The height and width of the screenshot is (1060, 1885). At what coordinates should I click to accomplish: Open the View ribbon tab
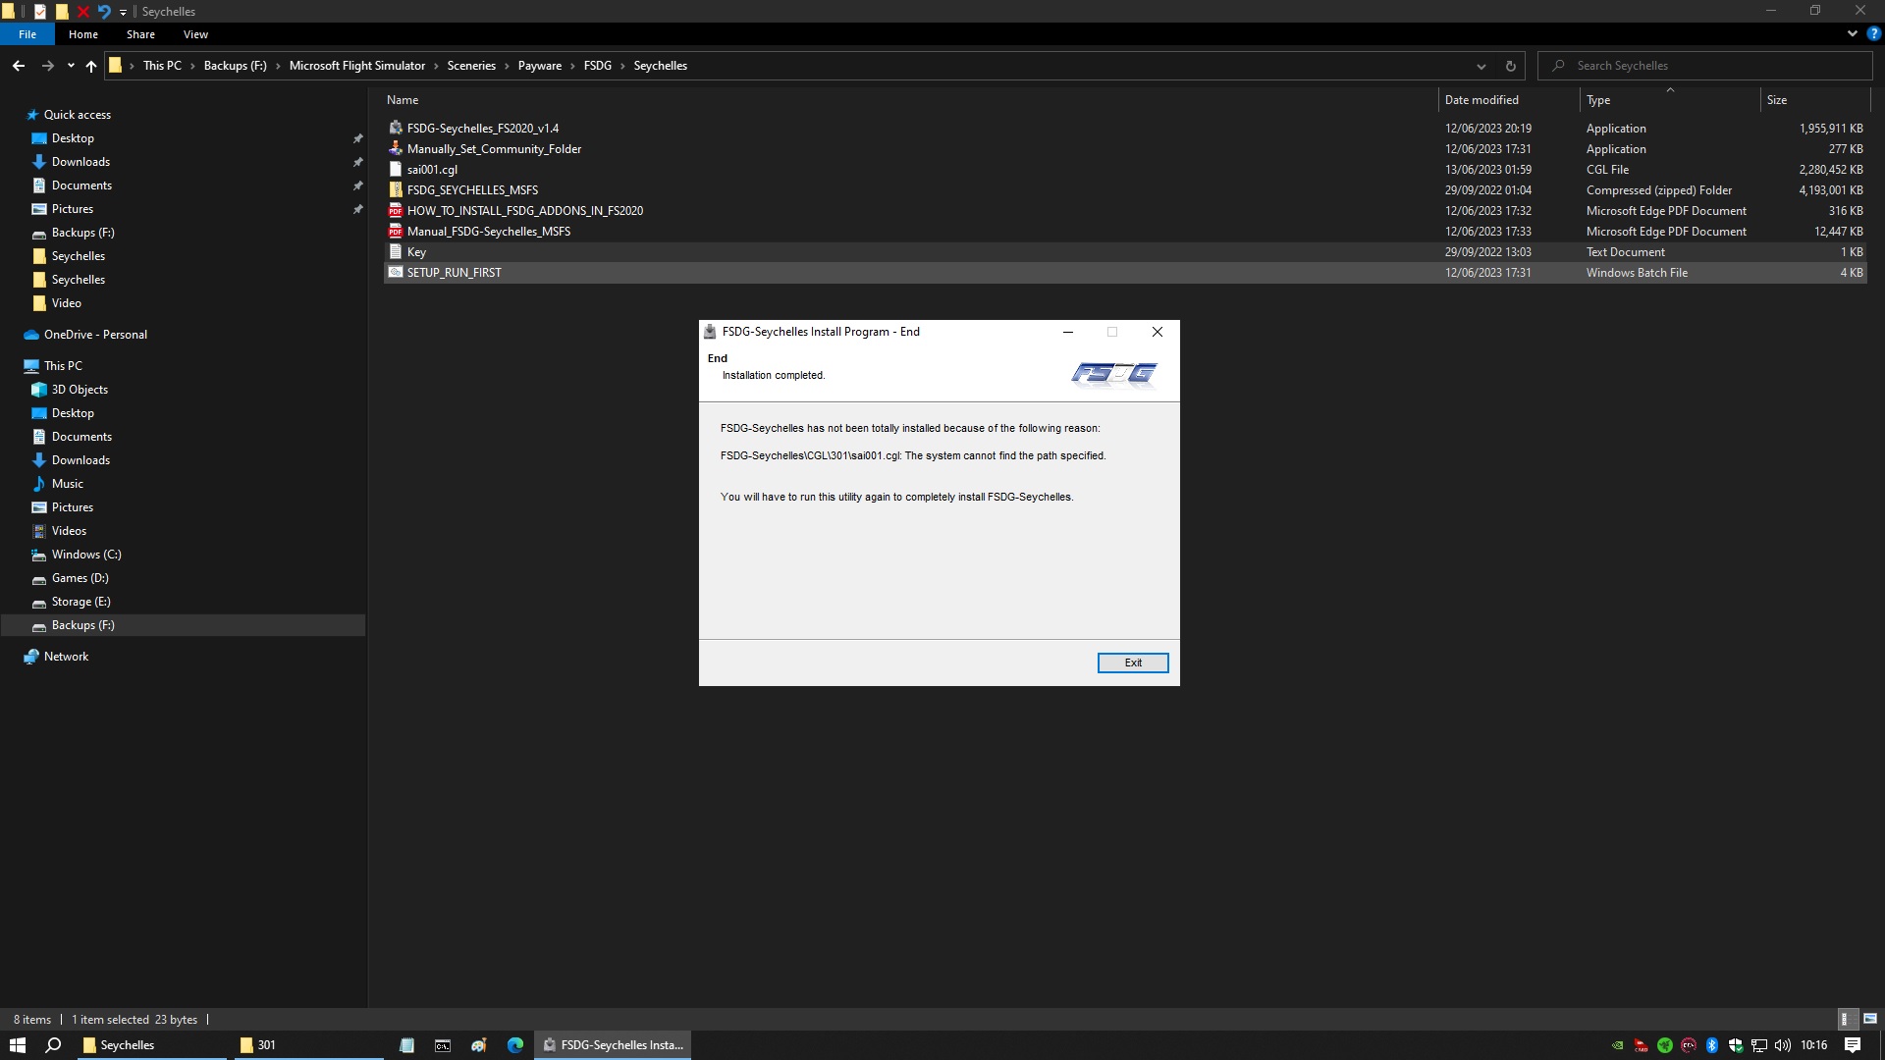[195, 34]
